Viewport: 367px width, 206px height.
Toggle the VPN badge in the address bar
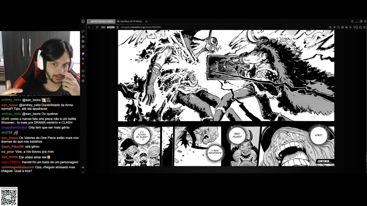pyautogui.click(x=103, y=27)
